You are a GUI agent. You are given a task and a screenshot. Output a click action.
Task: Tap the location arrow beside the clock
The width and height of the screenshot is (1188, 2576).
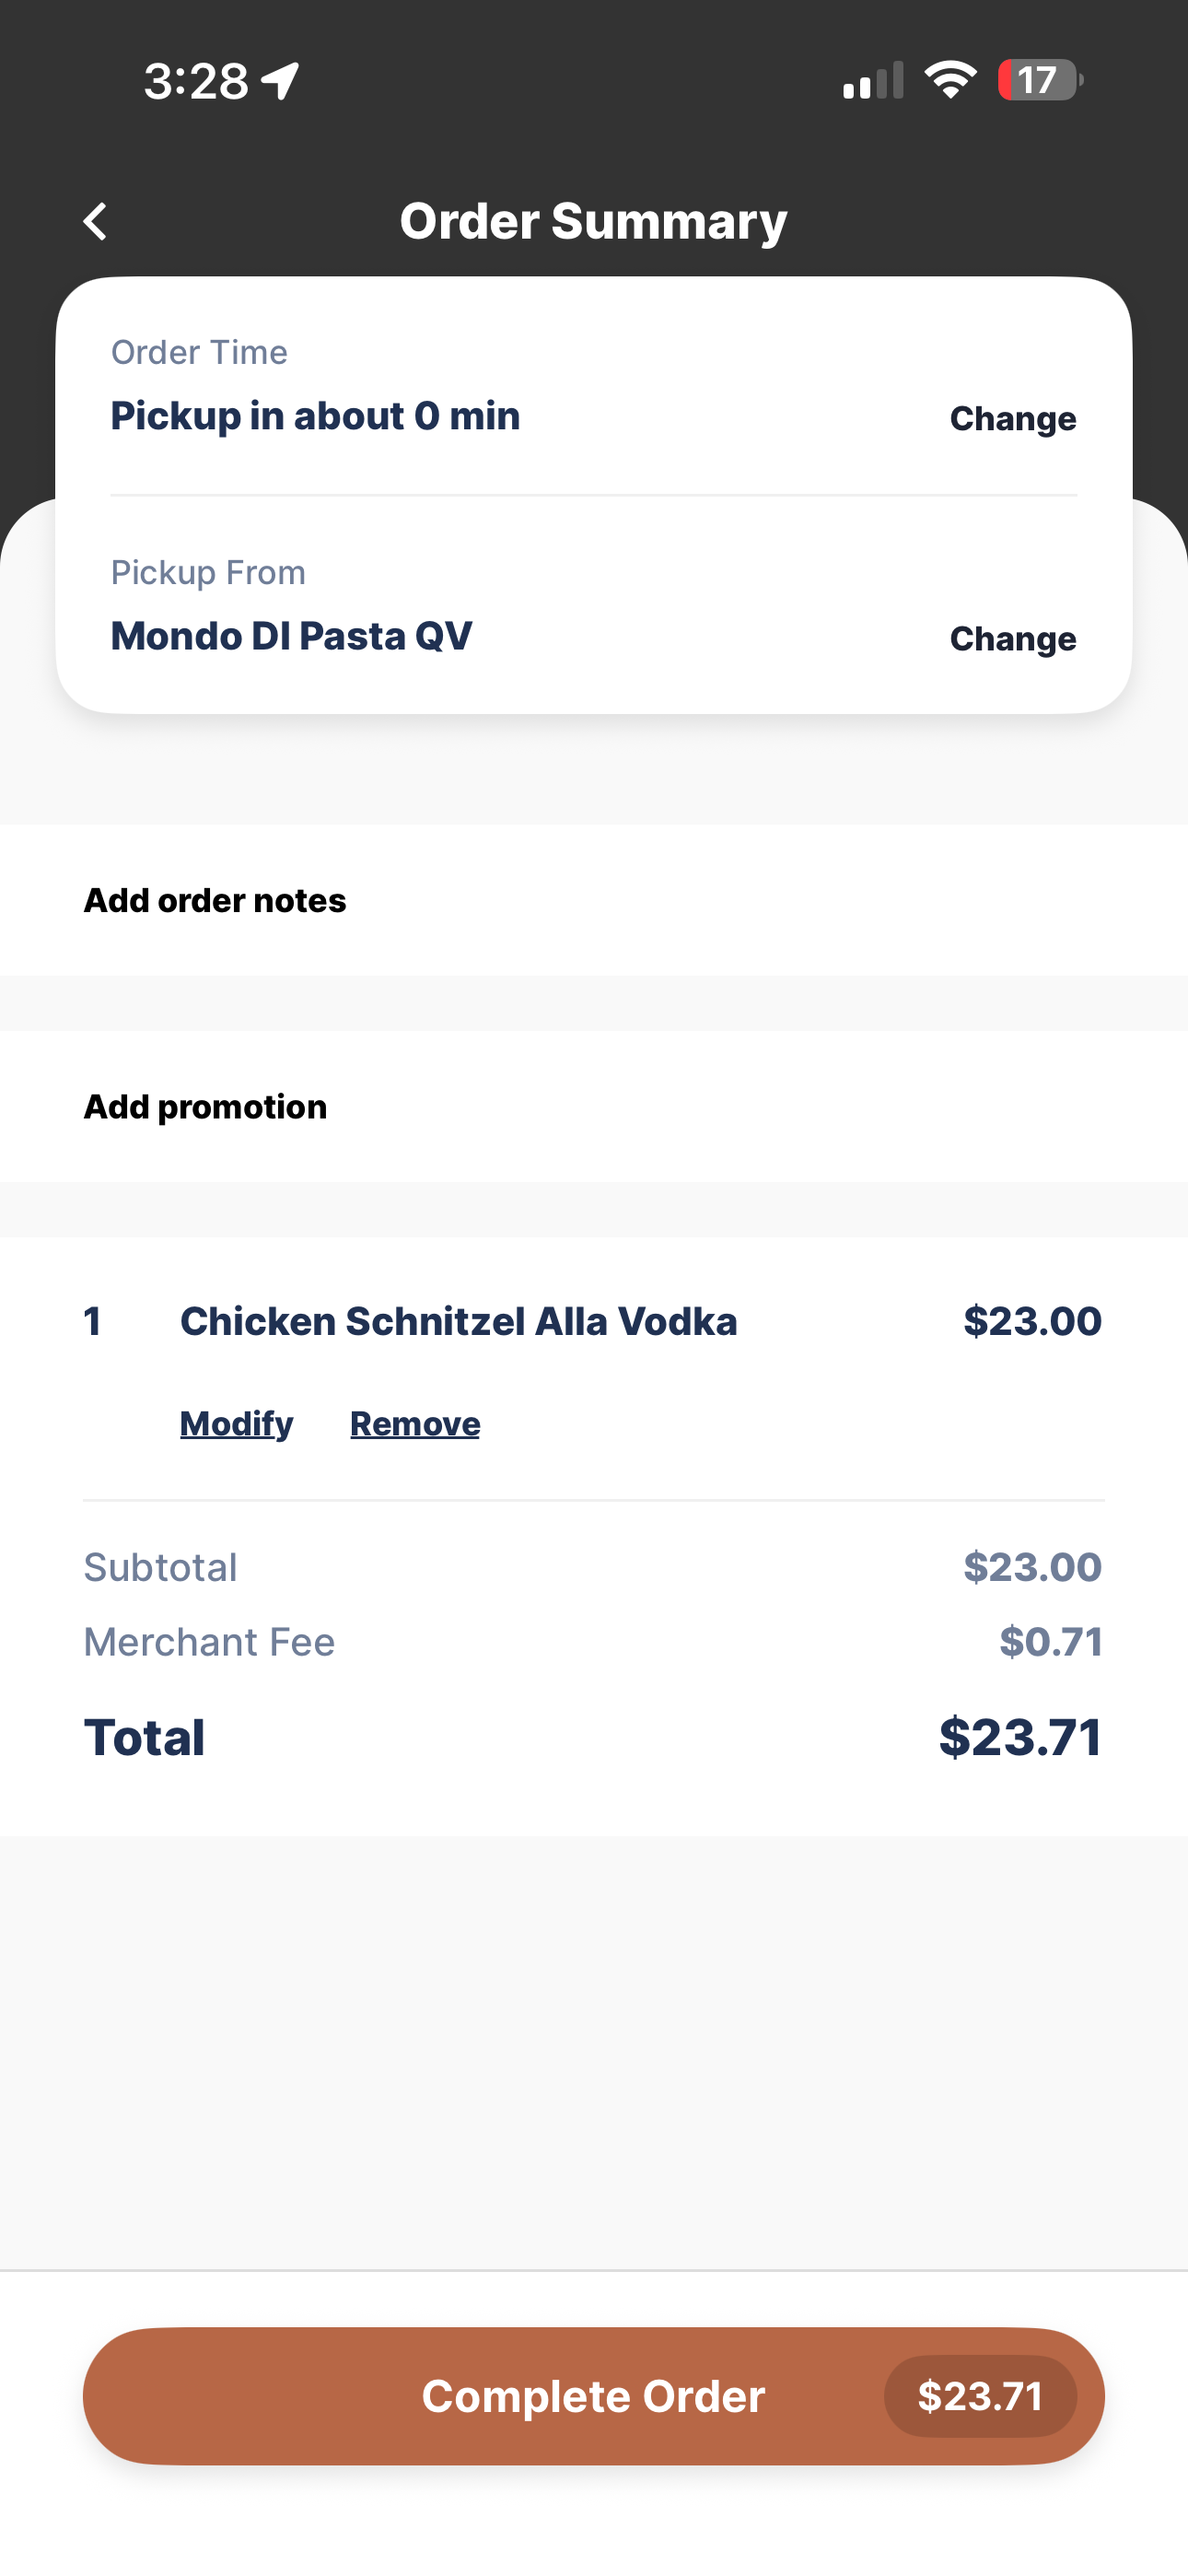coord(281,81)
